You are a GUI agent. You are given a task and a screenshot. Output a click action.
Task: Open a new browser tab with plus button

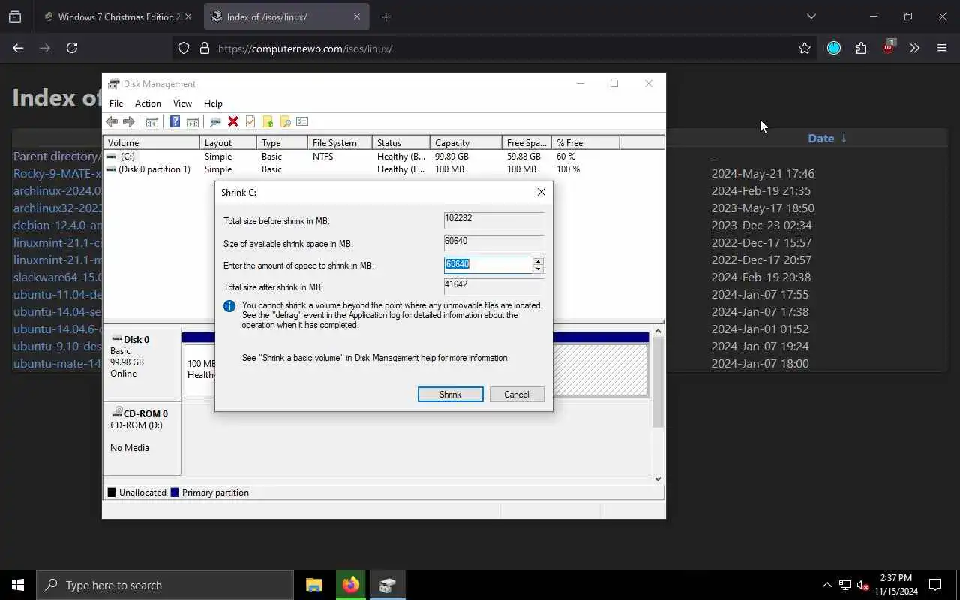pos(385,16)
